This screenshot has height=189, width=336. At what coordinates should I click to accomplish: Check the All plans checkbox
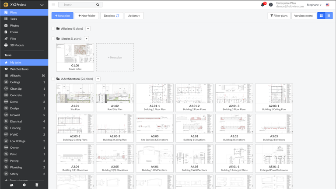pos(53,29)
